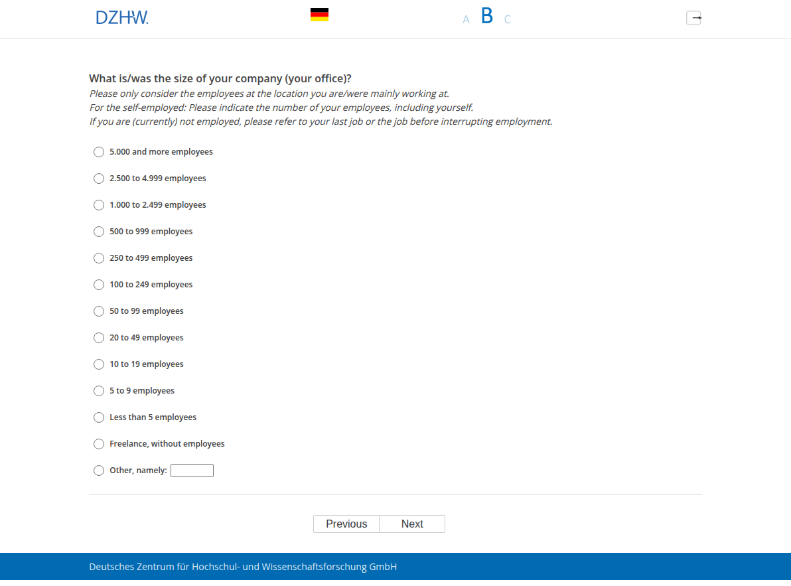Select medium font size B
Viewport: 791px width, 586px height.
coord(487,16)
